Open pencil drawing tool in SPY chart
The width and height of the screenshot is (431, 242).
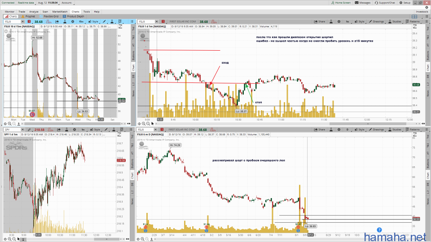tap(106, 130)
